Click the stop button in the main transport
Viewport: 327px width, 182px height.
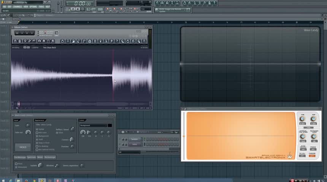point(78,9)
